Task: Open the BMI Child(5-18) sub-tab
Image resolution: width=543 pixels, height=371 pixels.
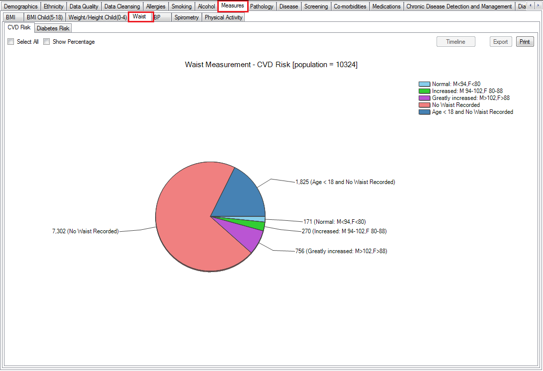Action: coord(45,17)
